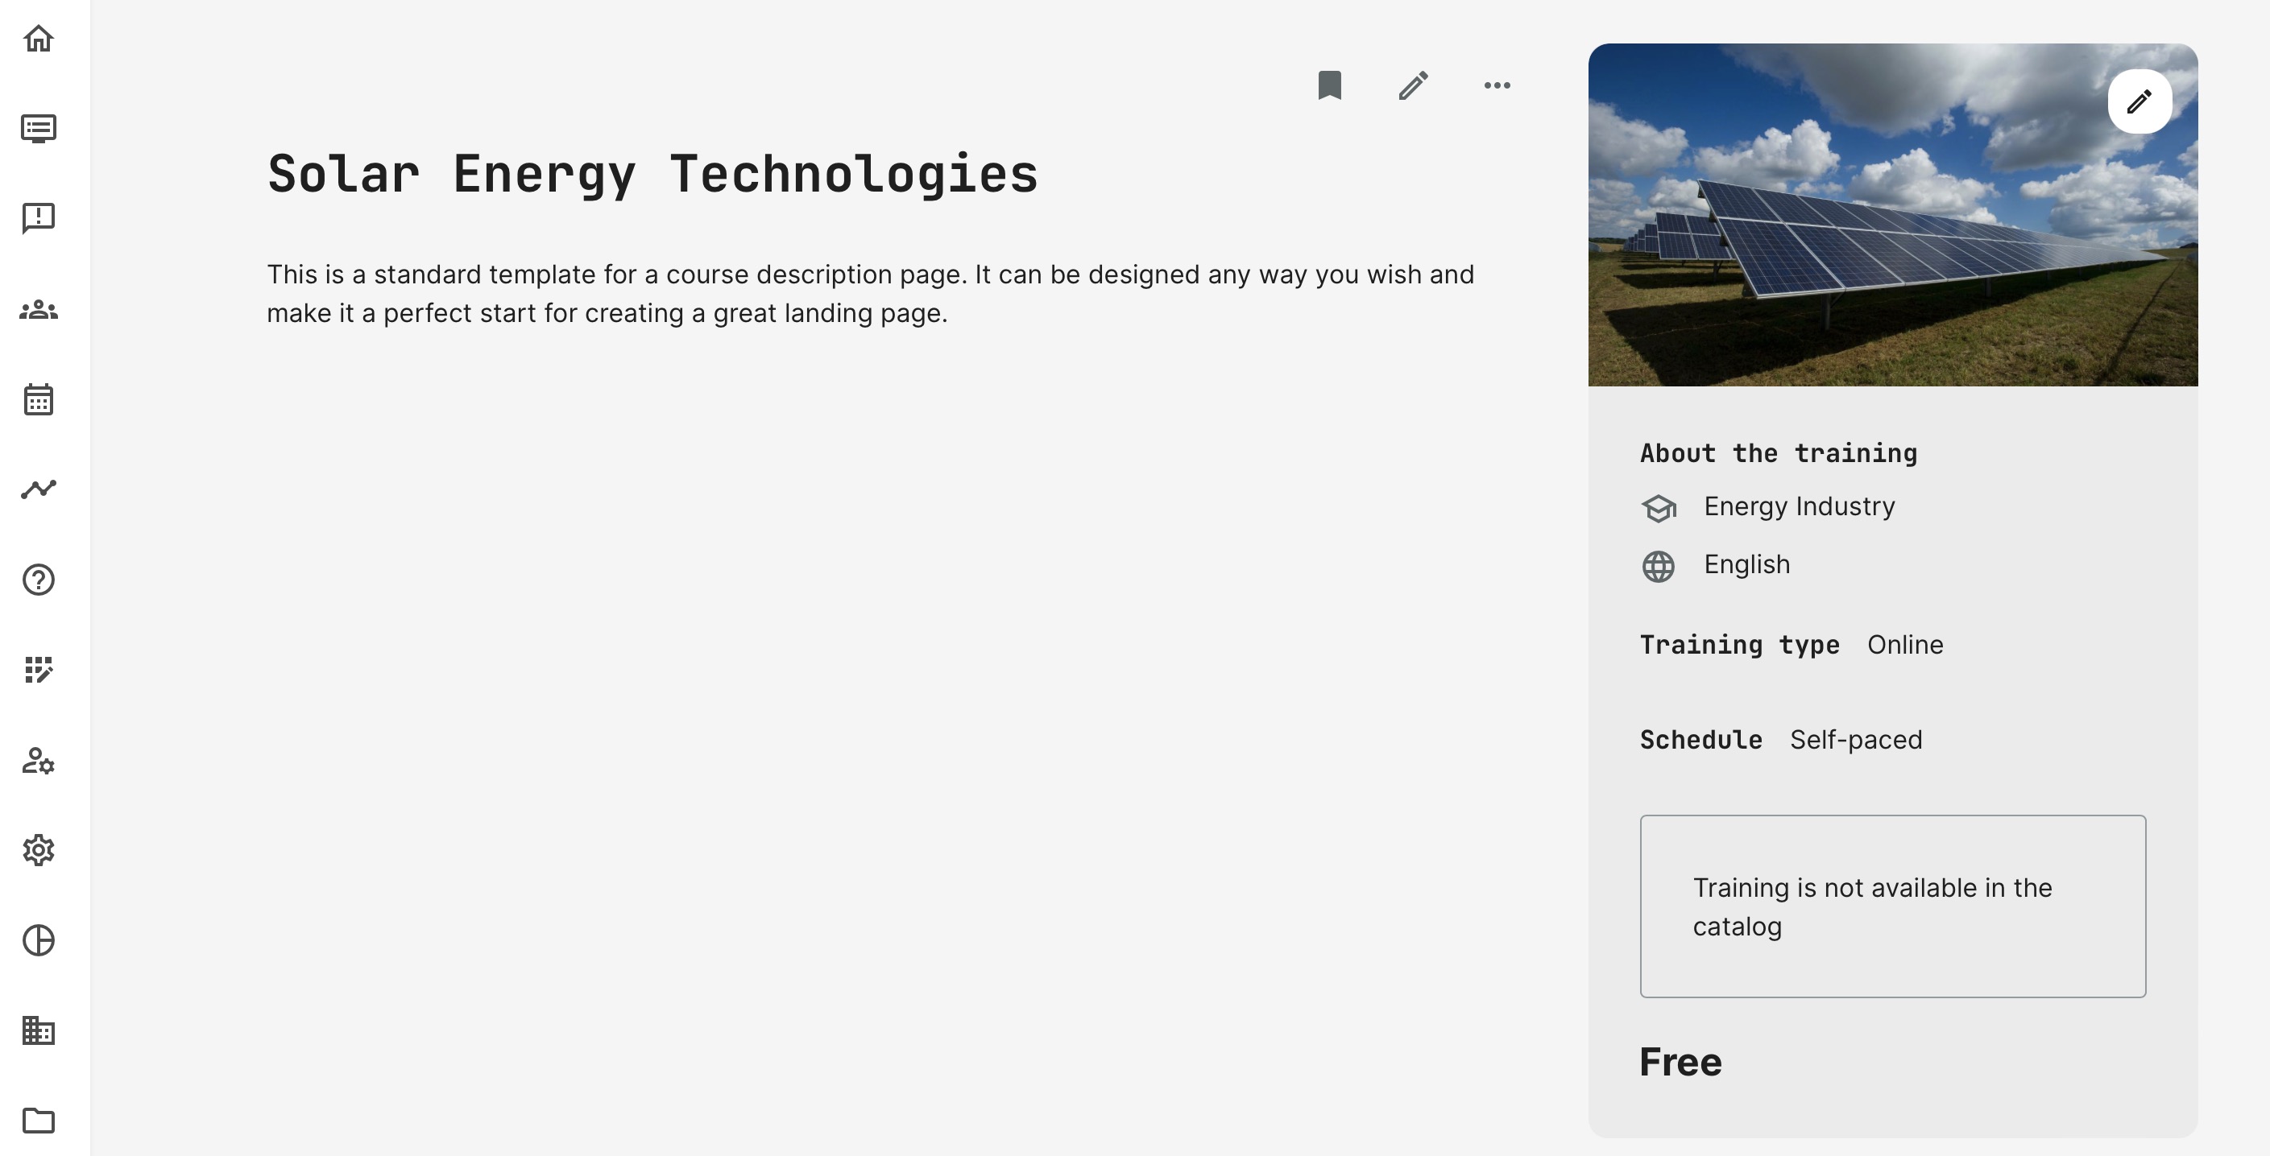Open the organization building icon
The width and height of the screenshot is (2270, 1156).
[x=39, y=1030]
